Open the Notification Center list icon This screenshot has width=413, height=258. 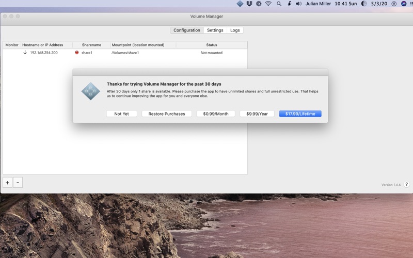(411, 4)
